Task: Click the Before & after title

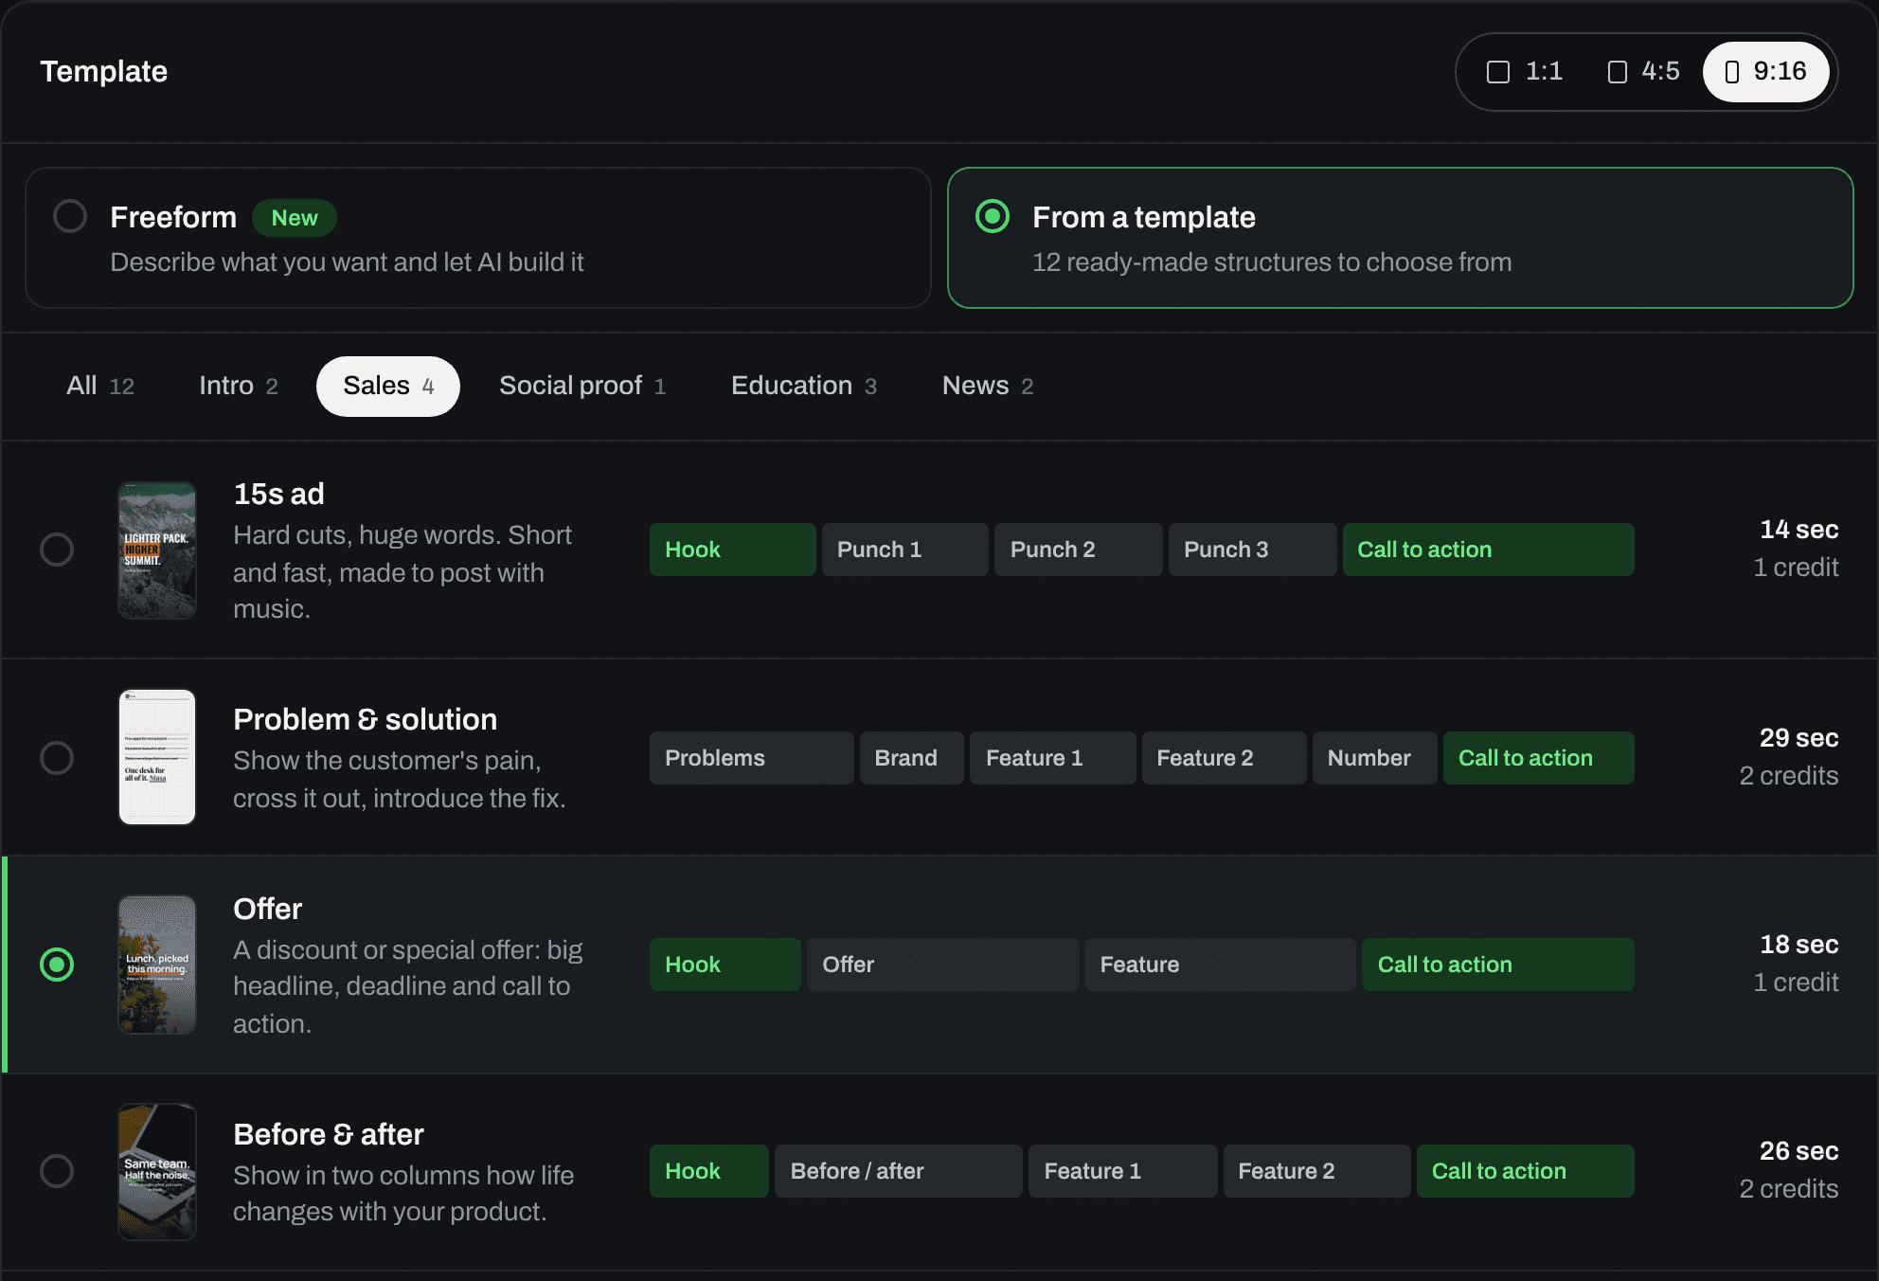Action: click(329, 1134)
